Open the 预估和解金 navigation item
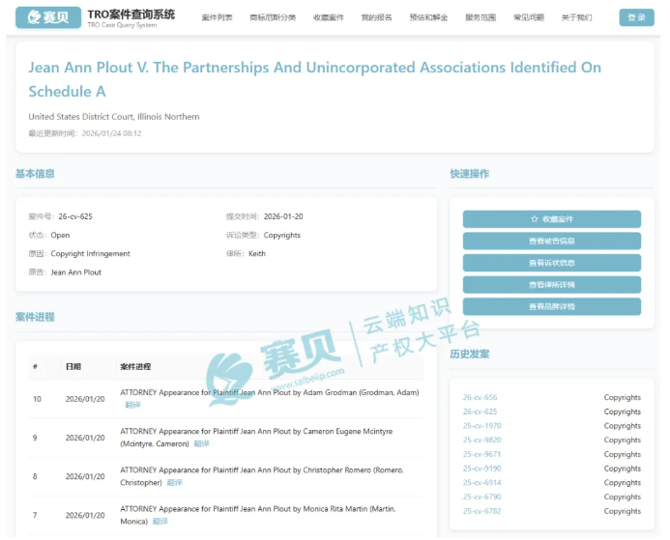670x540 pixels. (x=428, y=17)
